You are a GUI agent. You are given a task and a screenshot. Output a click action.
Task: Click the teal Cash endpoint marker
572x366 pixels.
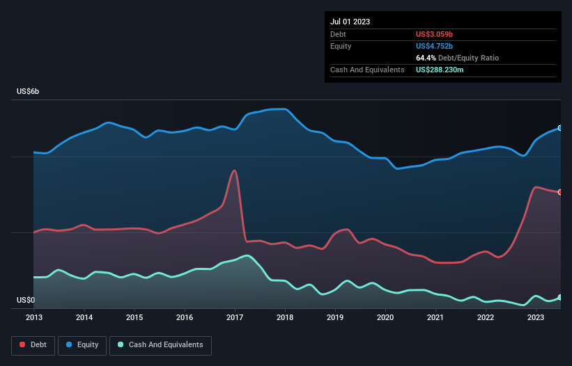560,297
